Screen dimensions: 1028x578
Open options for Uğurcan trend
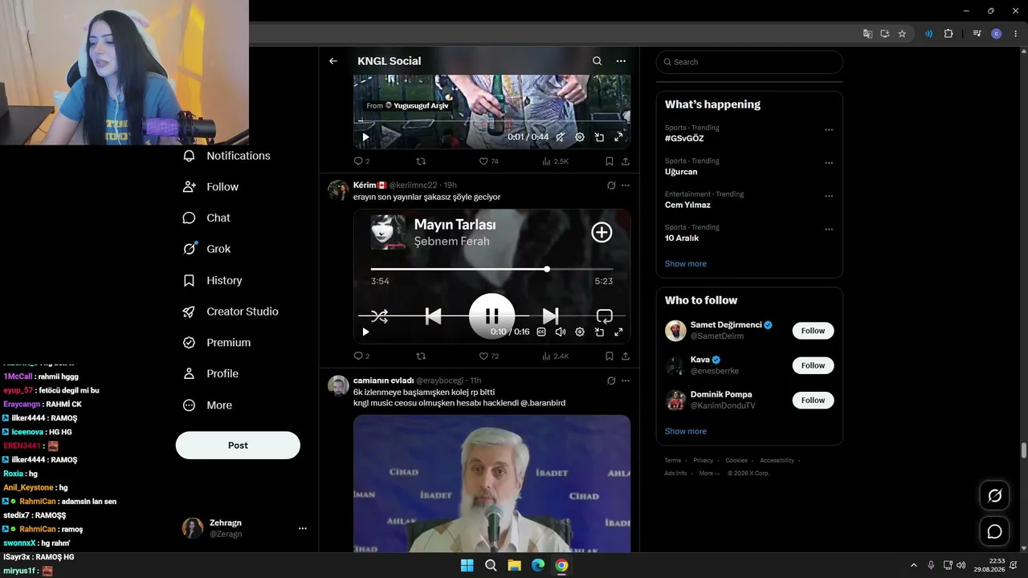(x=829, y=163)
